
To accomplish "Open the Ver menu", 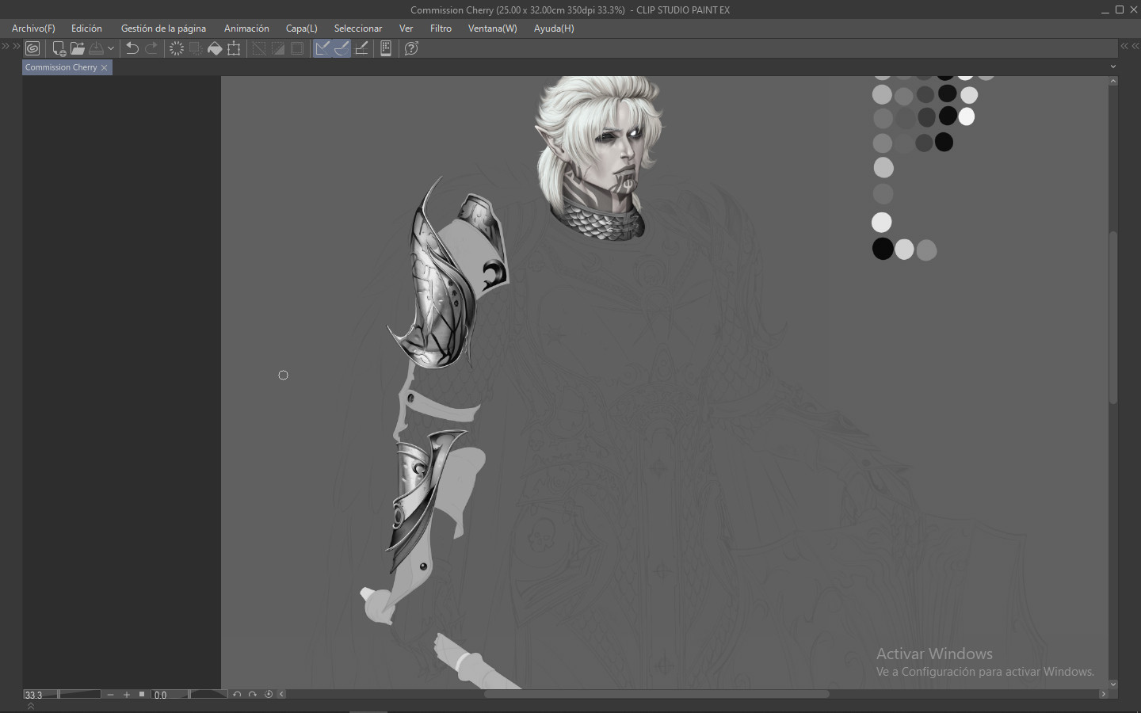I will (406, 29).
